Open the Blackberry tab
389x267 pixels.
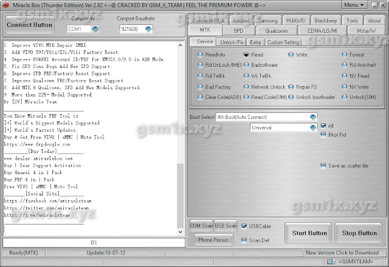pos(326,21)
